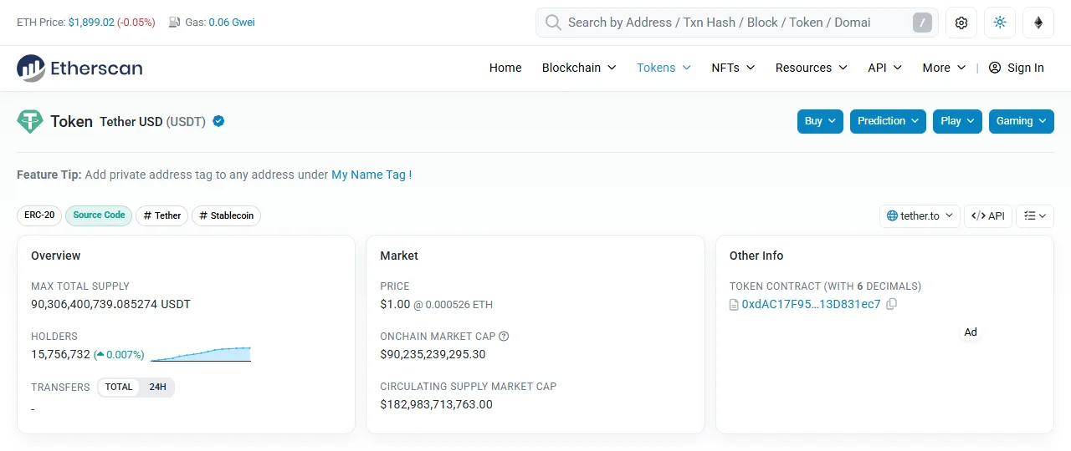This screenshot has width=1071, height=451.
Task: Click the Onchain Market Cap help icon
Action: 504,337
